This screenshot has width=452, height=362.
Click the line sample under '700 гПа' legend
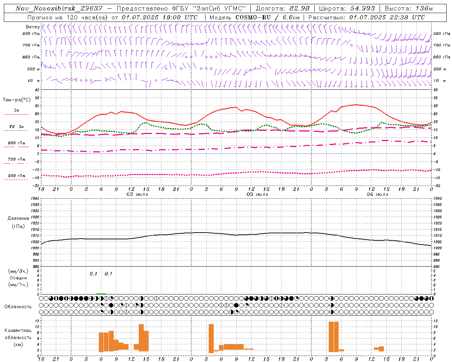[16, 163]
